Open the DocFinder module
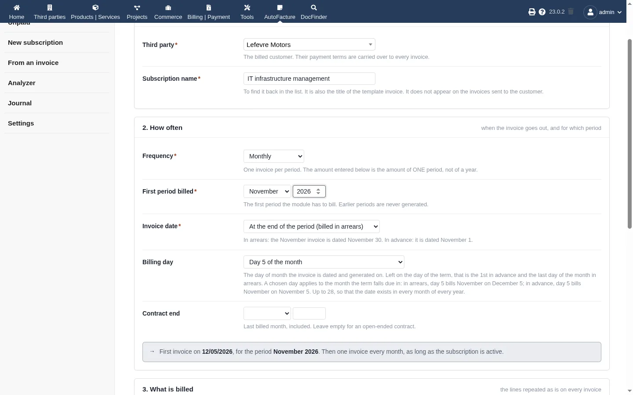The image size is (633, 395). pyautogui.click(x=314, y=12)
